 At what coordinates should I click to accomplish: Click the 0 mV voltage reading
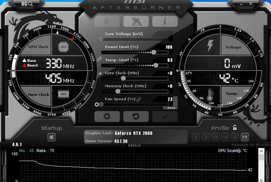(232, 63)
